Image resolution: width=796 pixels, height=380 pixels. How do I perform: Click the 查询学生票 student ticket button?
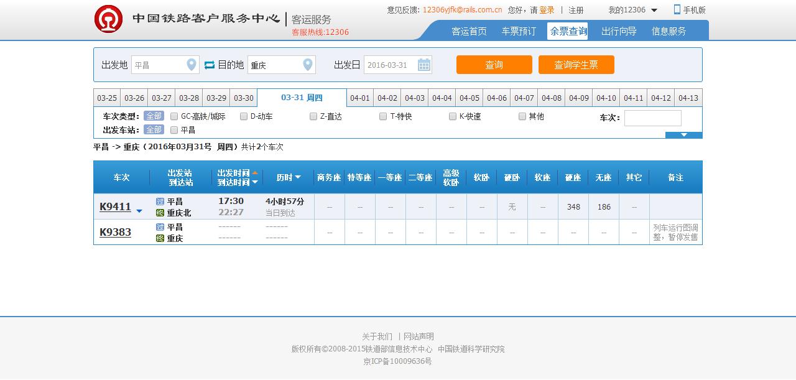(x=576, y=65)
